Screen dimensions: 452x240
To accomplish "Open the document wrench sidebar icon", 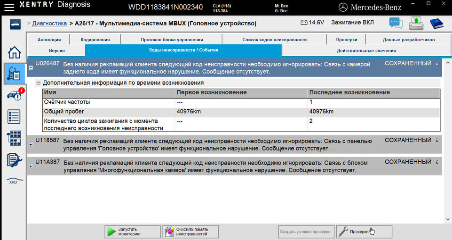I will 14,160.
